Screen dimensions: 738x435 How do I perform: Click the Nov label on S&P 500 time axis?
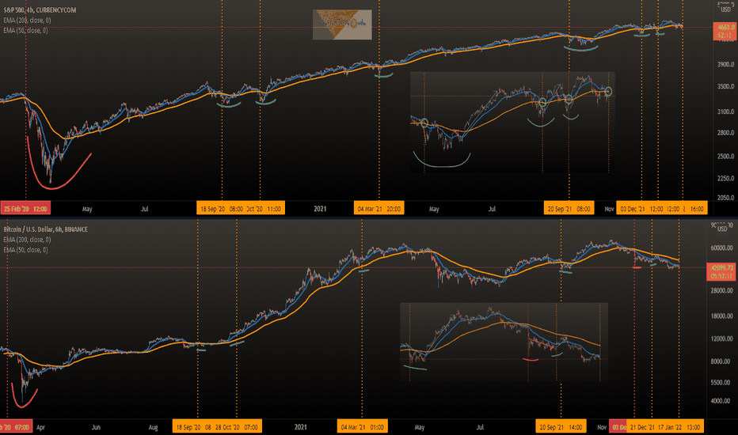pos(609,209)
